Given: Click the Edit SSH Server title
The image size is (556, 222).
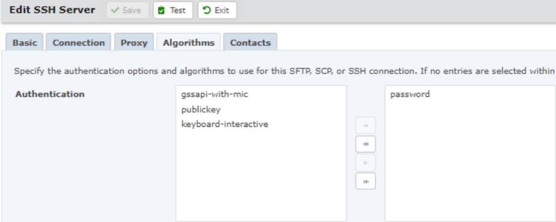Looking at the screenshot, I should (52, 10).
